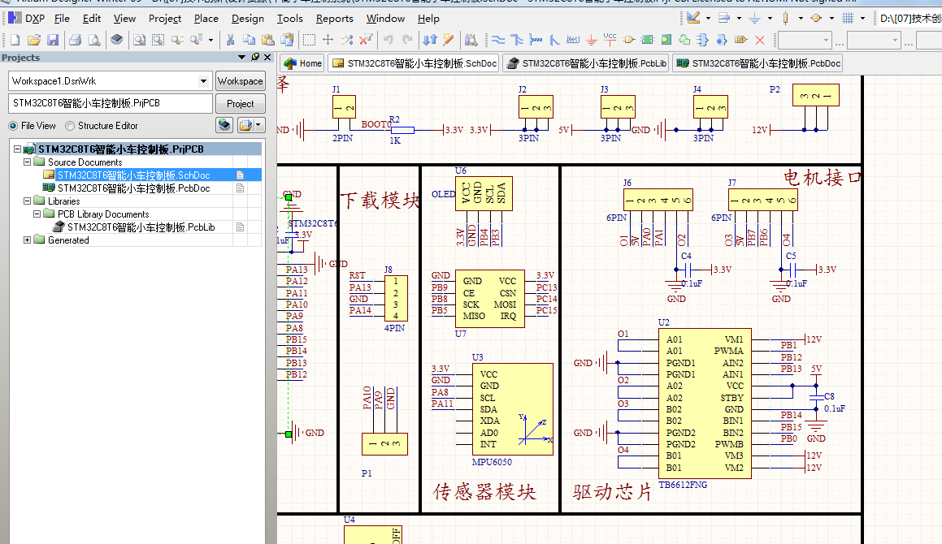
Task: Collapse the Source Documents folder
Action: (27, 162)
